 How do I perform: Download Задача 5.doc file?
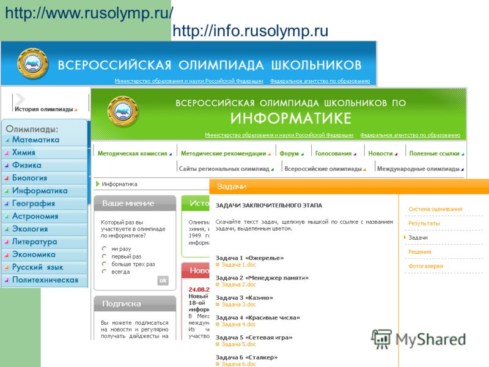pos(238,344)
